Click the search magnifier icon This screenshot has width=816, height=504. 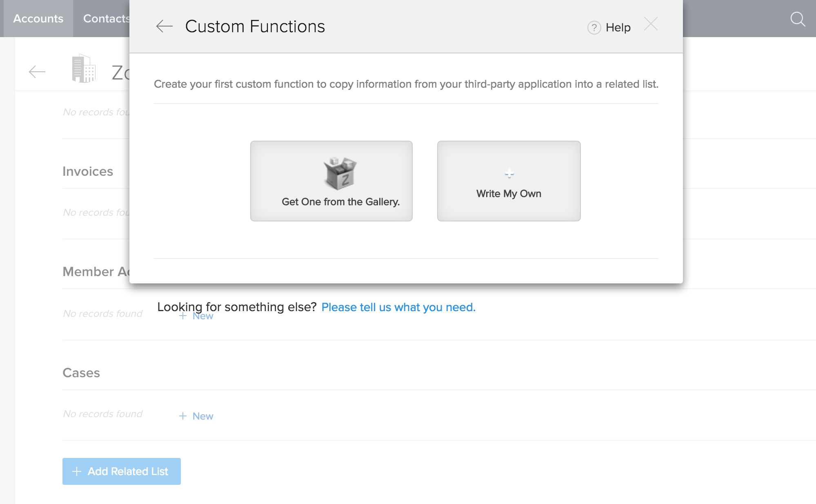click(797, 19)
